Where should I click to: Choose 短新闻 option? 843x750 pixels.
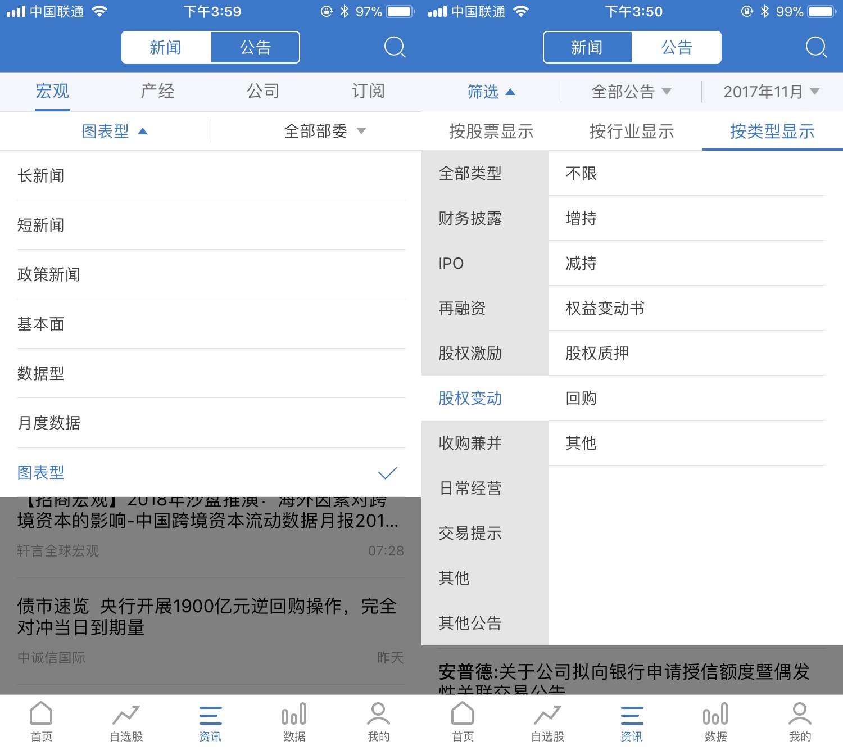pos(211,225)
